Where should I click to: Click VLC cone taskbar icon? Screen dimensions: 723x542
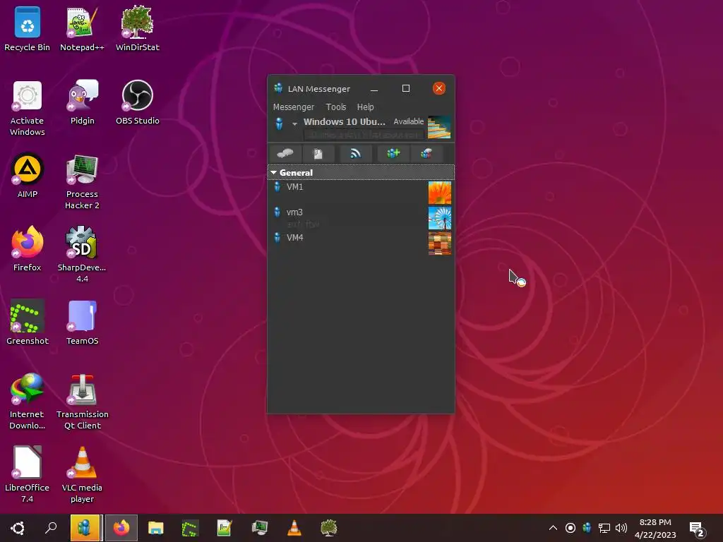coord(294,528)
